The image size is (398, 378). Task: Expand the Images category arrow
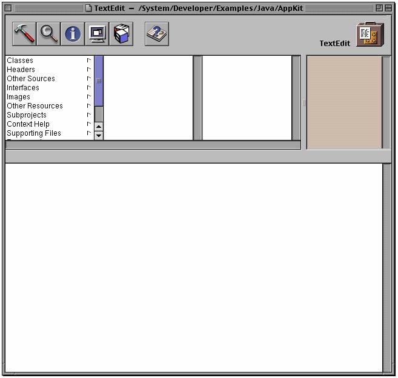tap(88, 97)
